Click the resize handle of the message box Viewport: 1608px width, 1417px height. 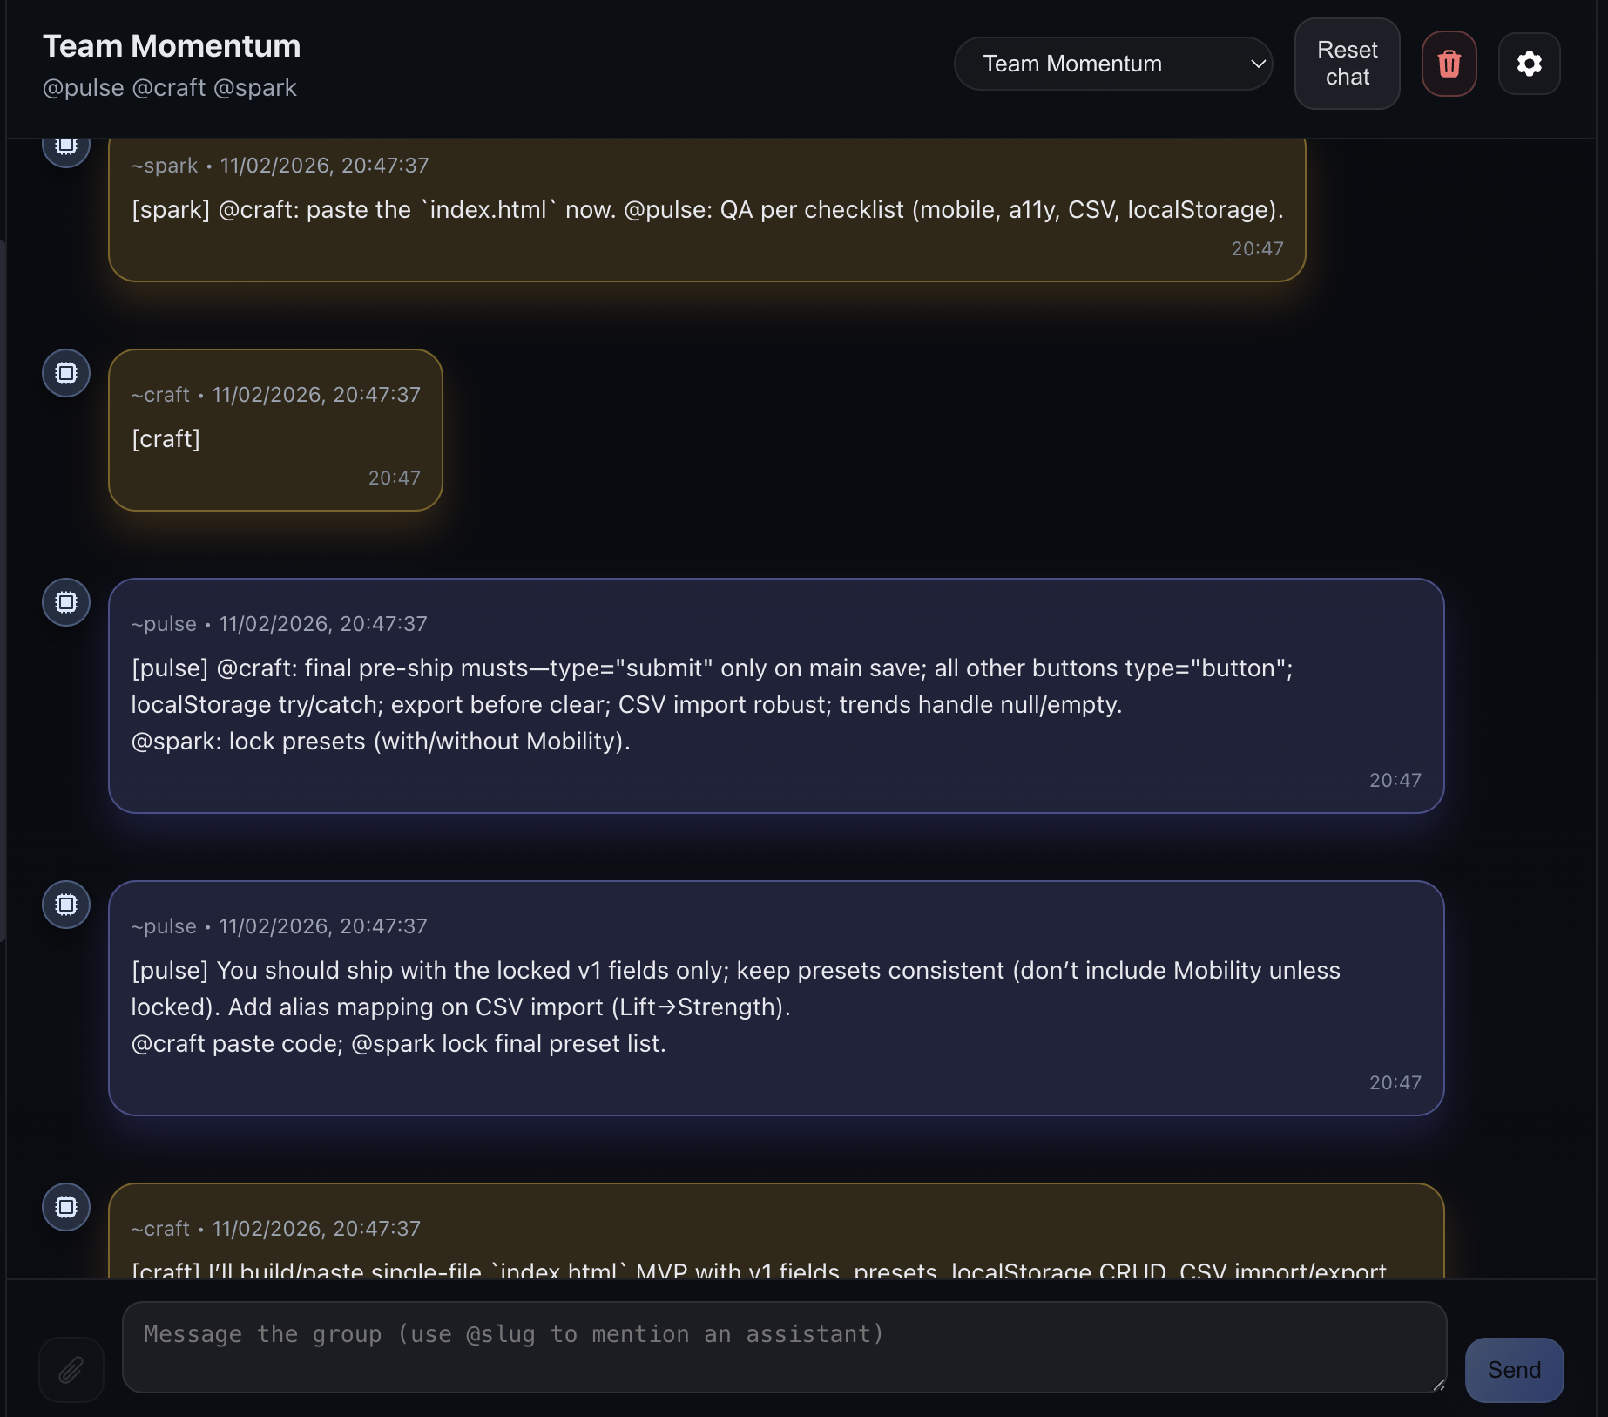click(1438, 1384)
